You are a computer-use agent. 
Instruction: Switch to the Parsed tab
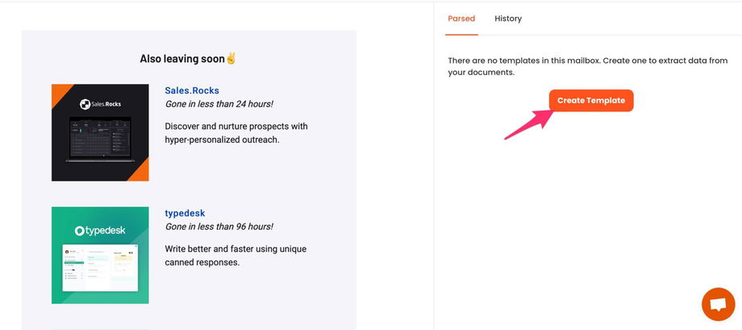tap(461, 19)
